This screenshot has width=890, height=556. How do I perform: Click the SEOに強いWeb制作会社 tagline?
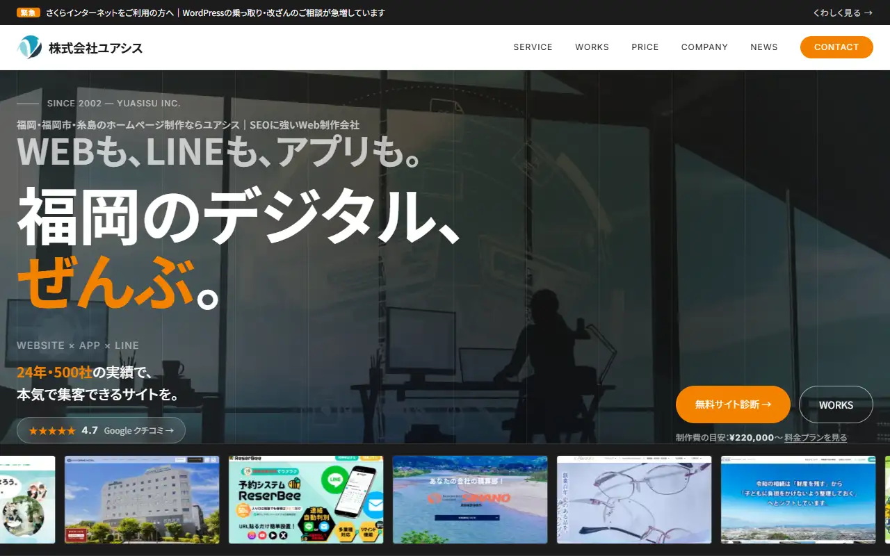(305, 125)
